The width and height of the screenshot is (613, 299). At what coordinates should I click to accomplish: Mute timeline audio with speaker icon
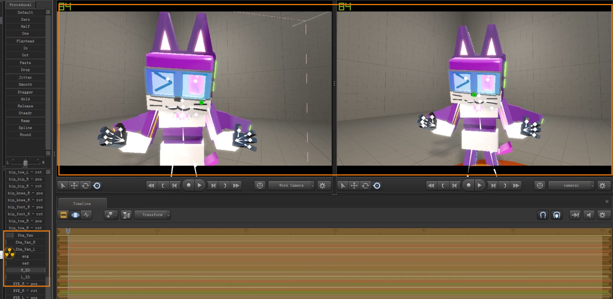[x=589, y=215]
